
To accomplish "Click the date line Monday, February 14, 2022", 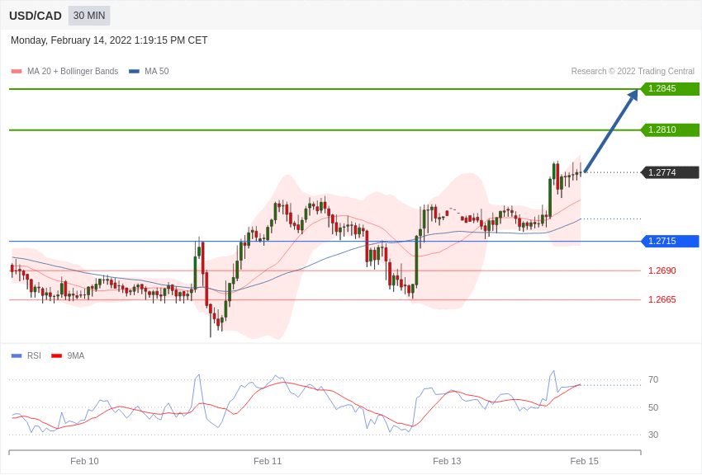I will (109, 40).
